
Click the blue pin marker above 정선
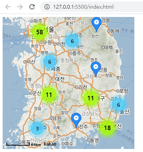pos(96,25)
